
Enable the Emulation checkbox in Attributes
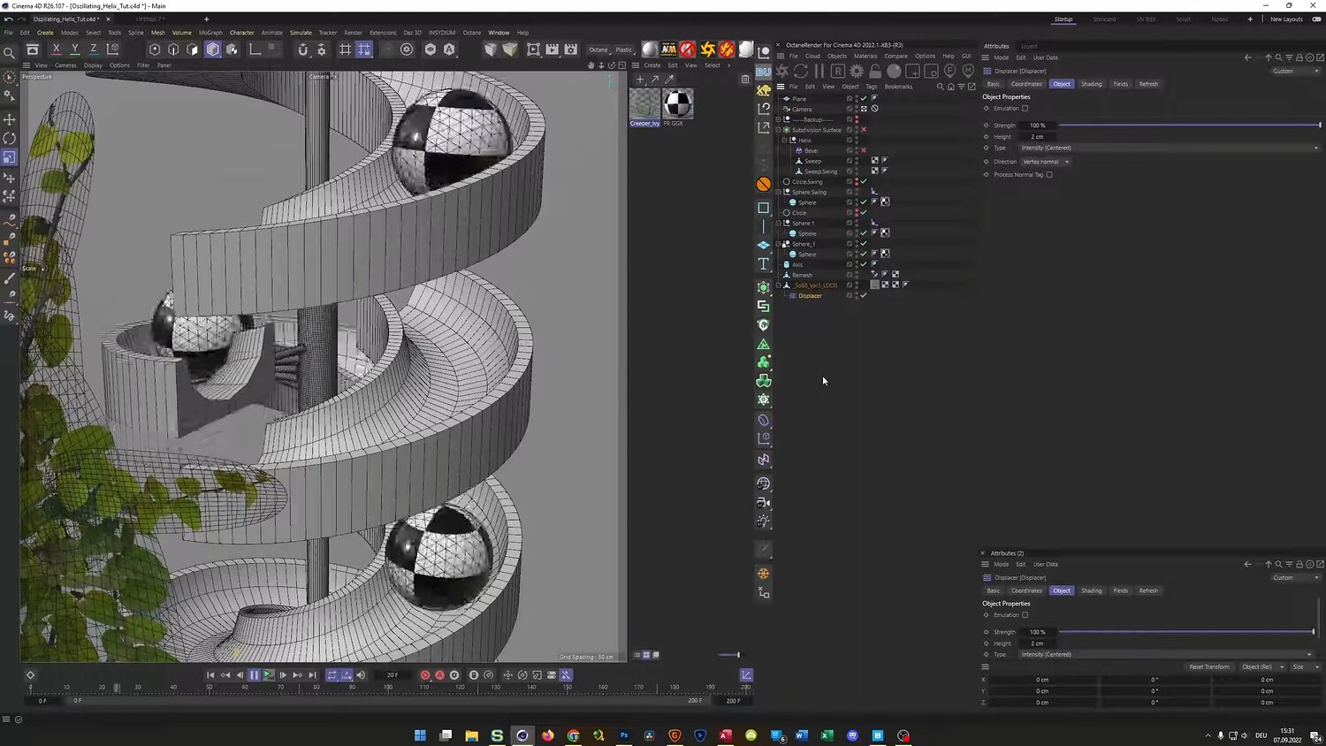[1025, 109]
